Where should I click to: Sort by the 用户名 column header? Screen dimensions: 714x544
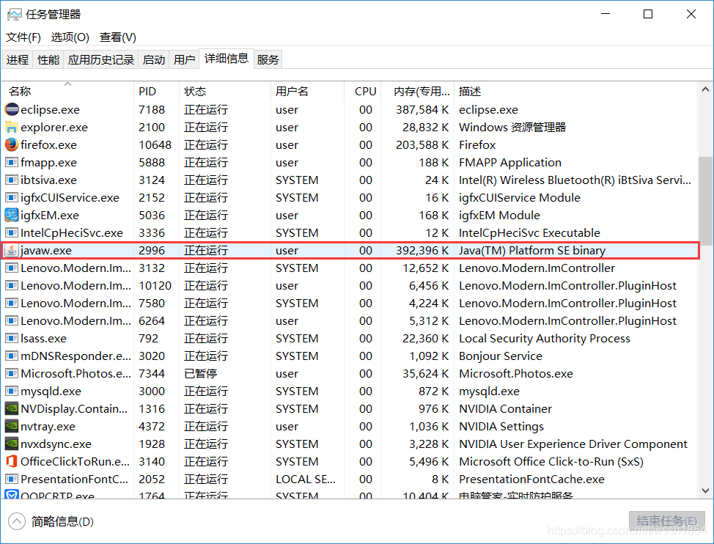307,91
